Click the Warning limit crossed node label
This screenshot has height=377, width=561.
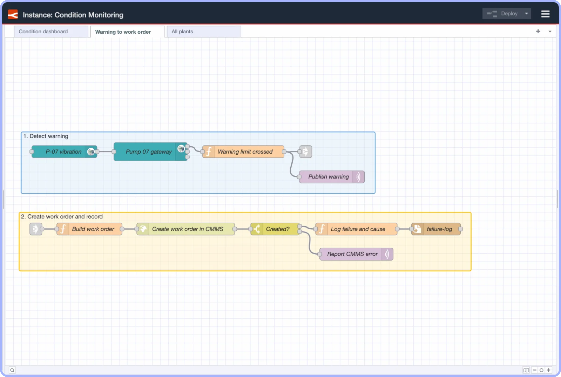(x=245, y=152)
